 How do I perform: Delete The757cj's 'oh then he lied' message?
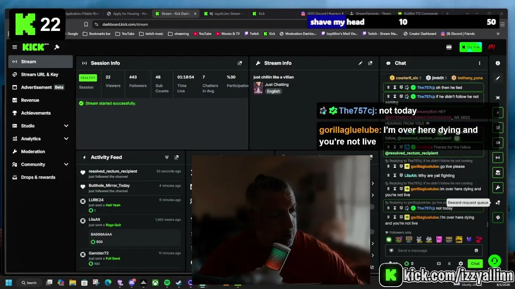pos(388,88)
